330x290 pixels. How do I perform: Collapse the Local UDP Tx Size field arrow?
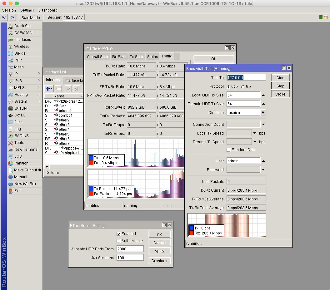coord(263,95)
